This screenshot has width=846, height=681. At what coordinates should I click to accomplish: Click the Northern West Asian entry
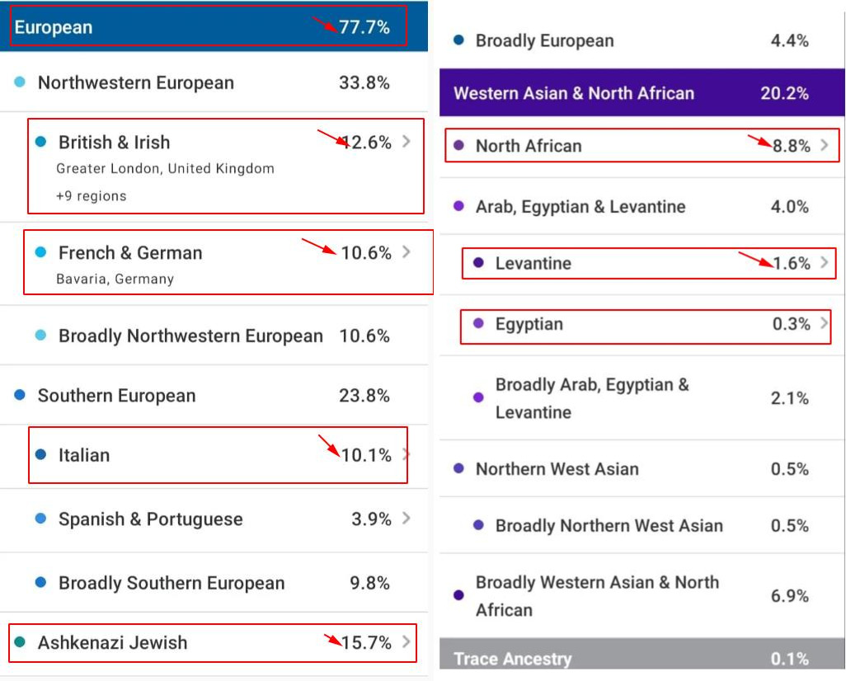pyautogui.click(x=557, y=469)
